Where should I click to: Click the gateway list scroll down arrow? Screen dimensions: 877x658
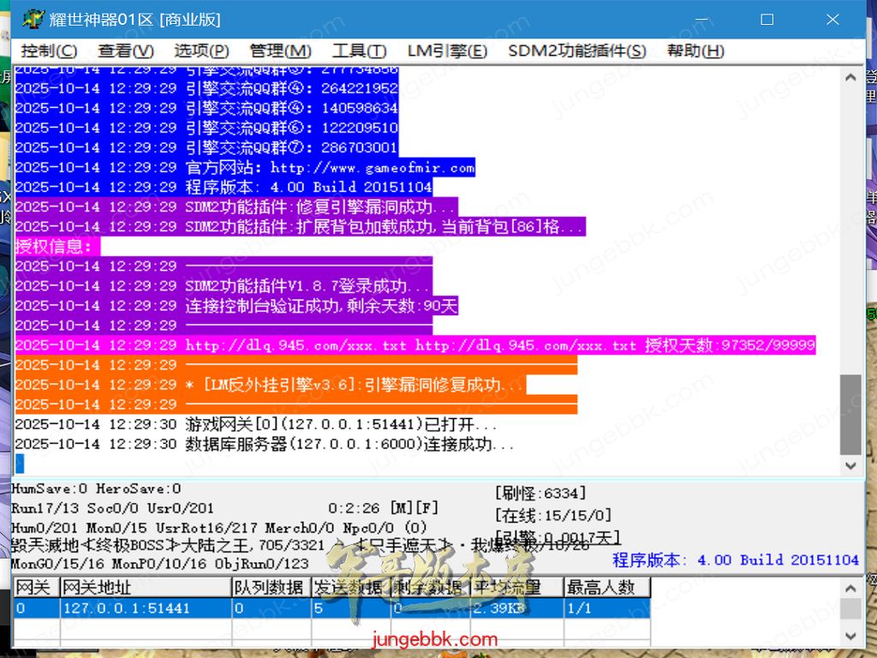point(850,636)
